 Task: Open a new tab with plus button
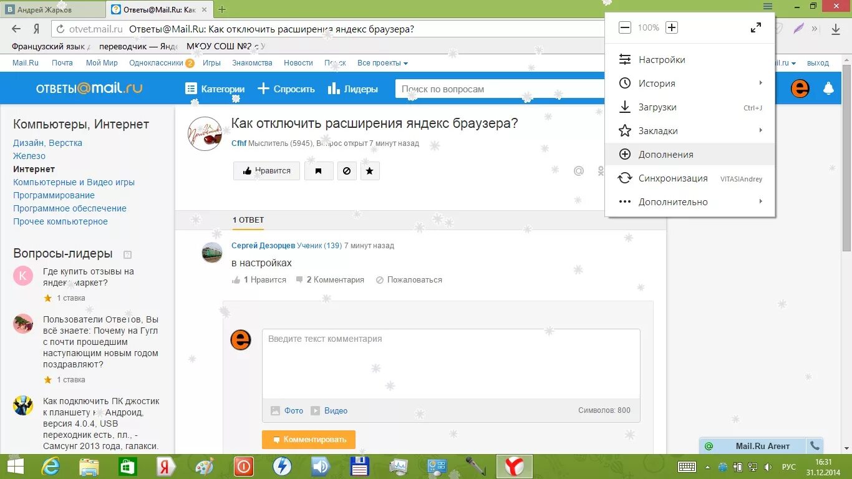[222, 9]
